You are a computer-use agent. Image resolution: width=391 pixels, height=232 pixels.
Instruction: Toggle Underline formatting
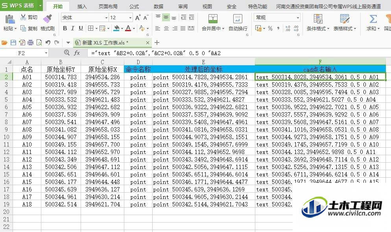tap(81, 28)
